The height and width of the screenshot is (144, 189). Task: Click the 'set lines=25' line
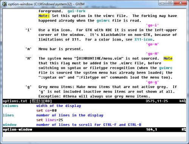(x=50, y=120)
